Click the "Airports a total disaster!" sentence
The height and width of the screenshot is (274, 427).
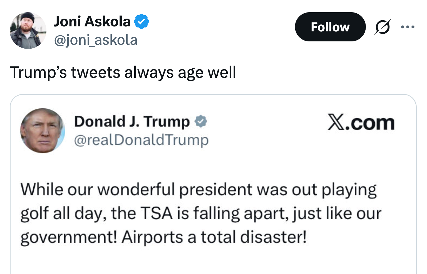[214, 237]
